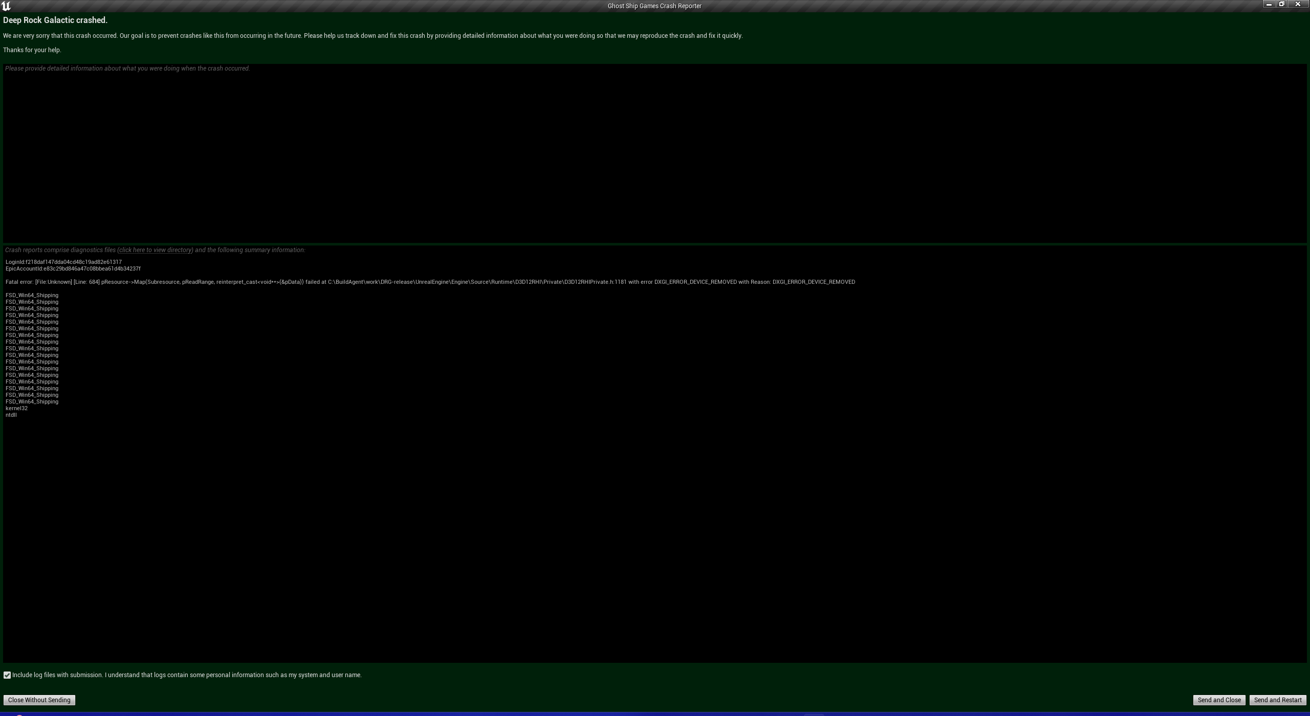Click the LoginId line in the summary
Screen dimensions: 1310x716
tap(63, 262)
